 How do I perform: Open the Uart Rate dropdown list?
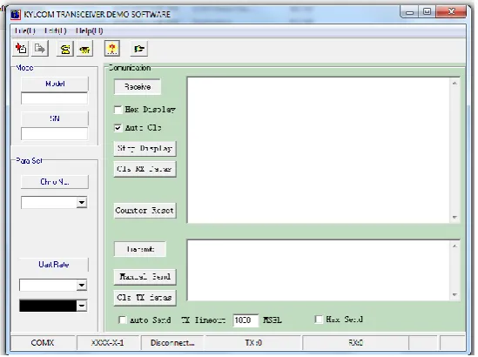coord(81,286)
